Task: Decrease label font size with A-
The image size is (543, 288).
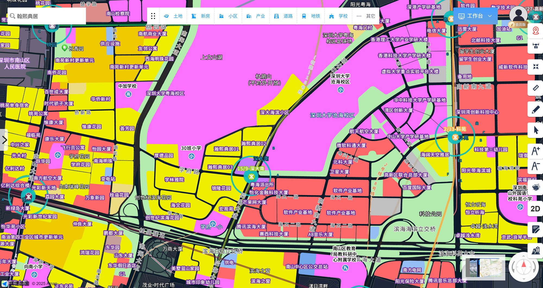Action: [535, 166]
